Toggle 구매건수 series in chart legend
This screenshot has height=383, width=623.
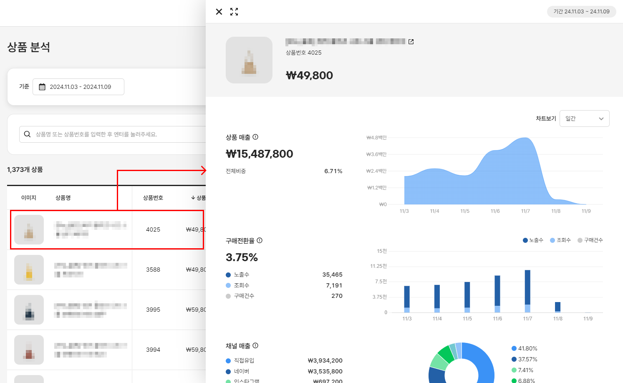[x=590, y=240]
